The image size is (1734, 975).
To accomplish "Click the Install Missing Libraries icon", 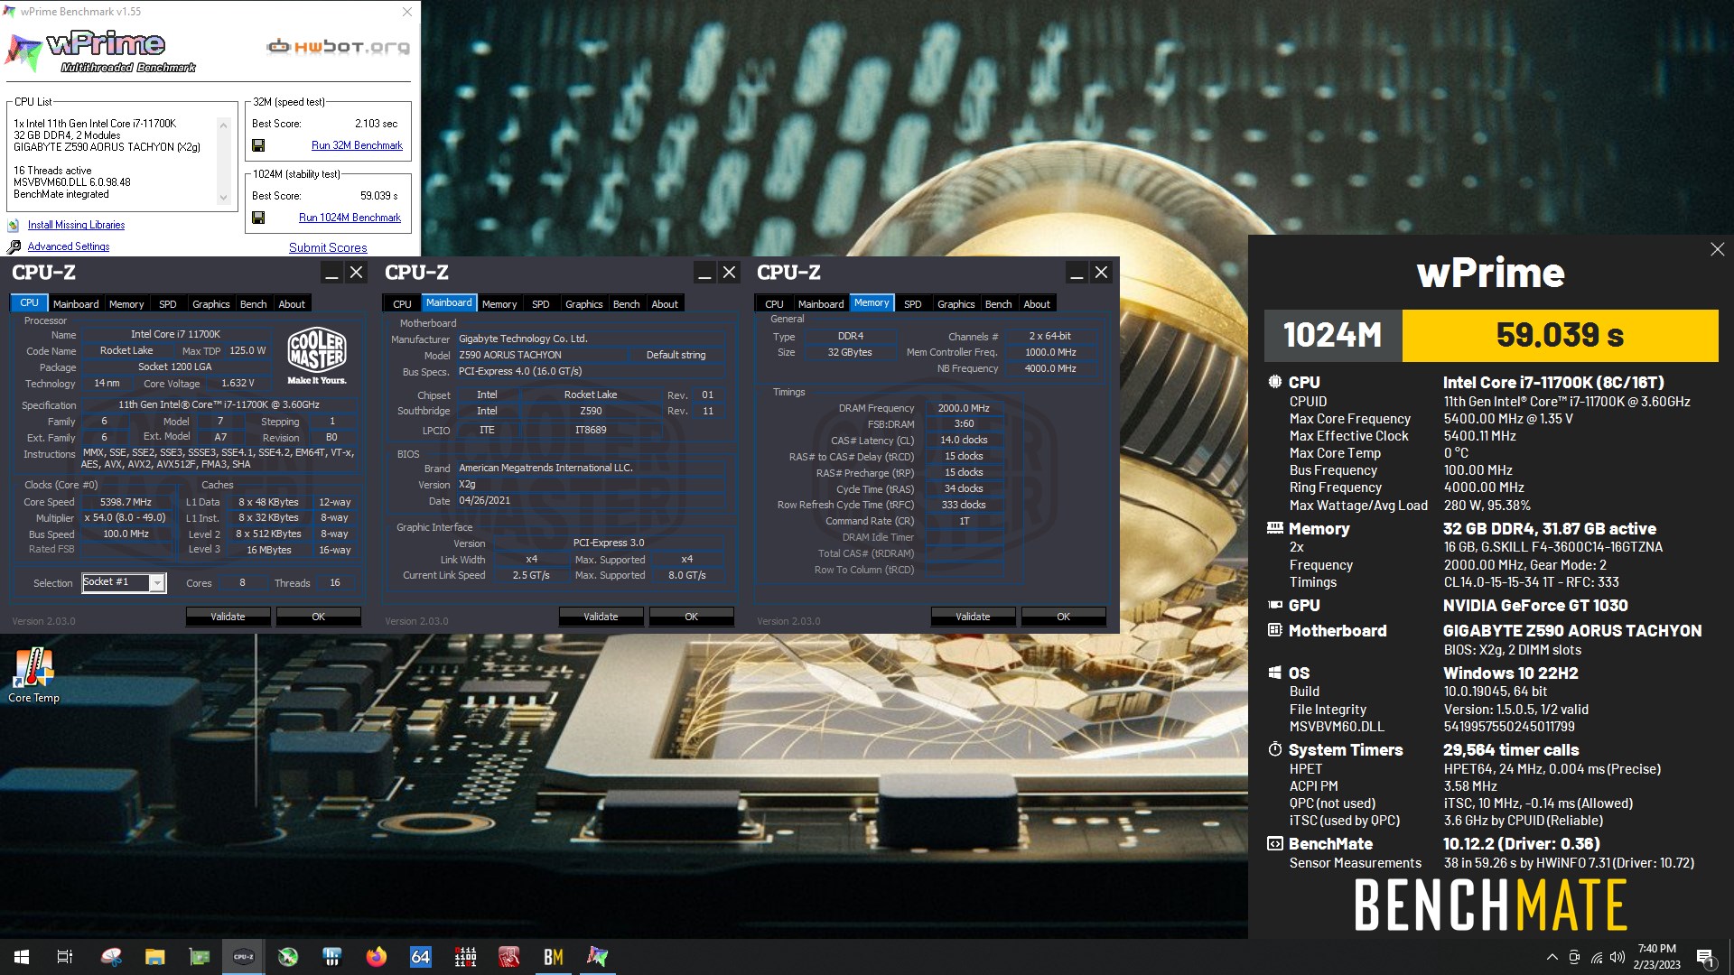I will [x=14, y=225].
